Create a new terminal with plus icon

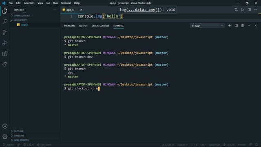[229, 26]
